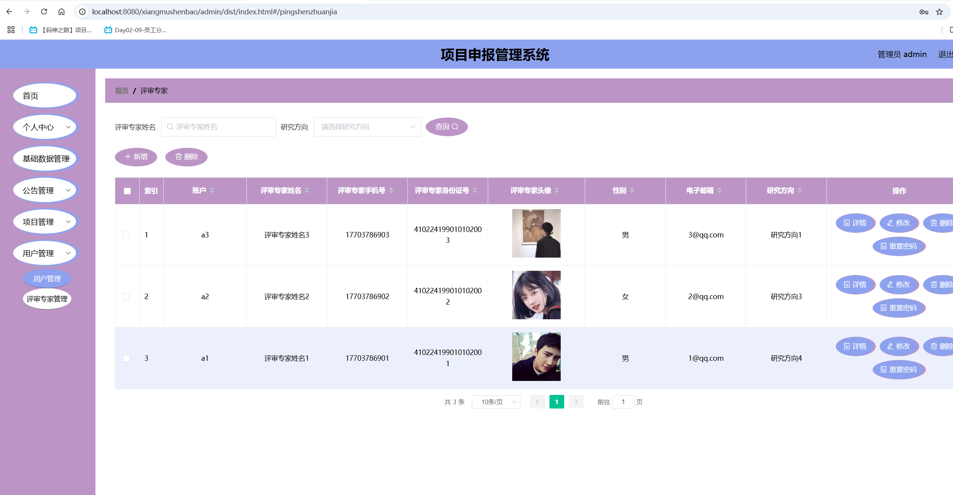Expand the 项目管理 sidebar menu
This screenshot has width=953, height=495.
[x=45, y=222]
